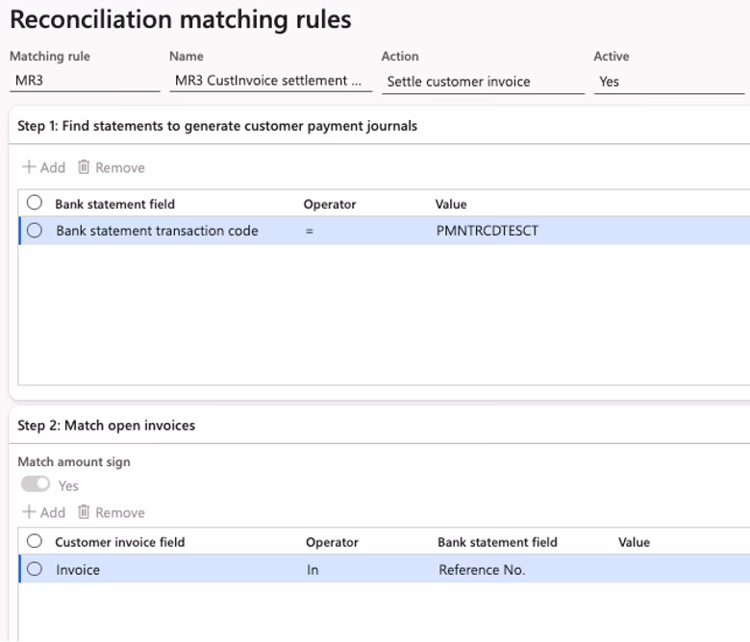The height and width of the screenshot is (642, 750).
Task: Select all rows in Customer invoice field grid
Action: point(35,541)
